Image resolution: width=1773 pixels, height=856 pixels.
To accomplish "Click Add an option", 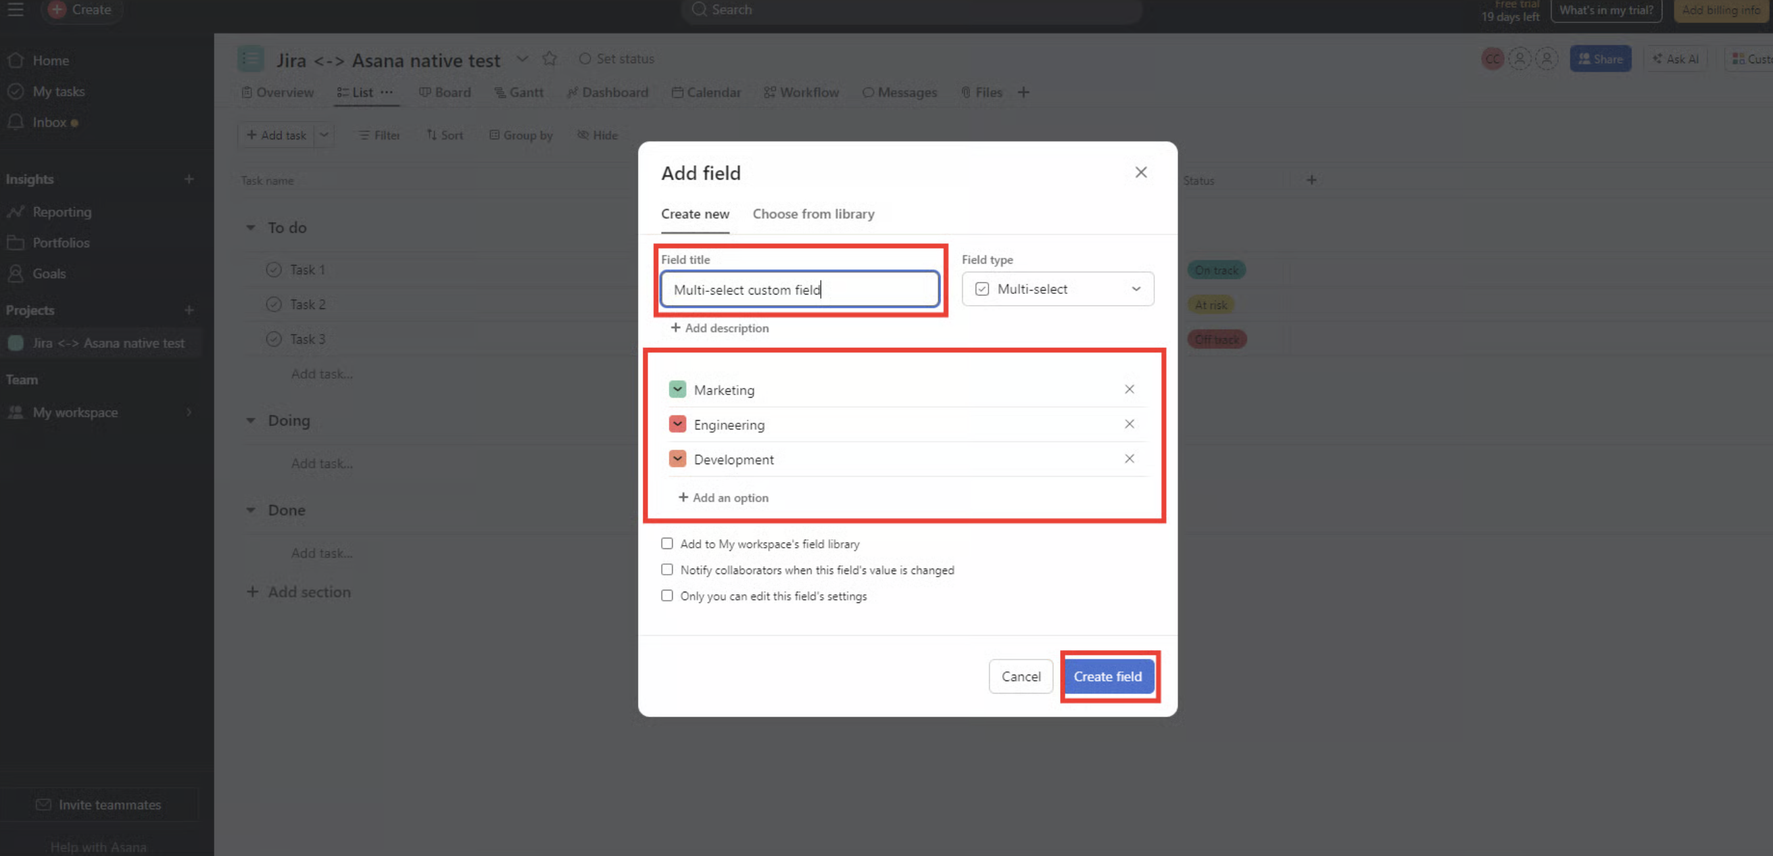I will [x=723, y=498].
